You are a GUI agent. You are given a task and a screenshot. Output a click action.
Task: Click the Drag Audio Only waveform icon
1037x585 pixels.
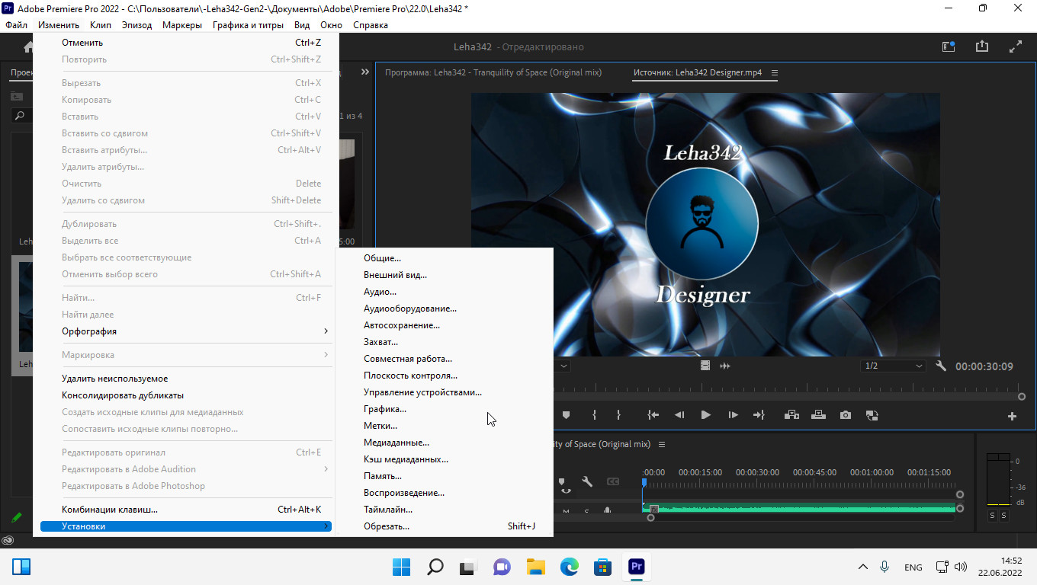coord(725,366)
